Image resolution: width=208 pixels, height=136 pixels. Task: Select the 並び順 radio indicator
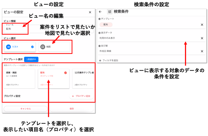coord(99,45)
